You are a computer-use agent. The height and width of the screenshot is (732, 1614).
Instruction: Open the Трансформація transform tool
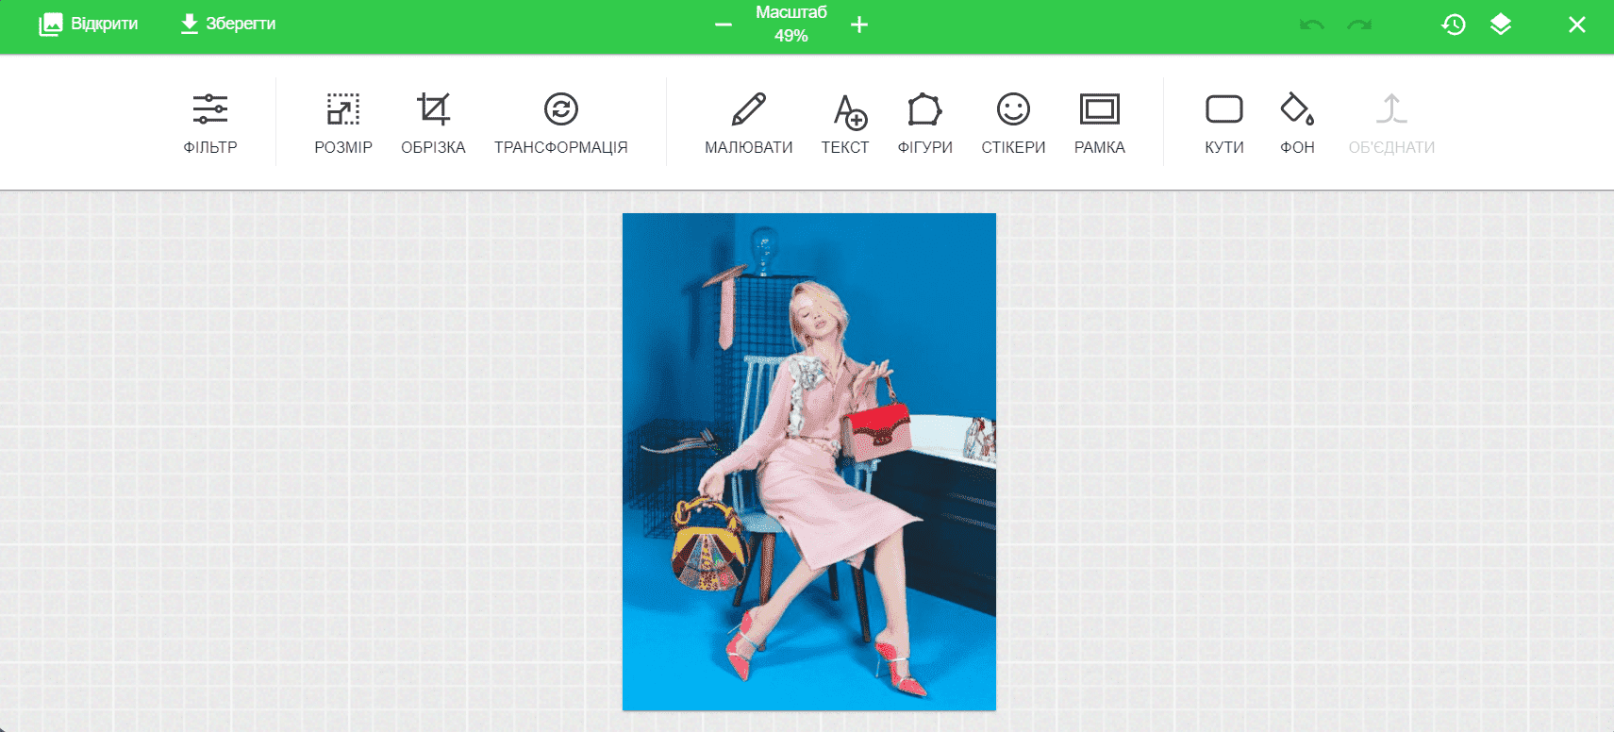[560, 122]
